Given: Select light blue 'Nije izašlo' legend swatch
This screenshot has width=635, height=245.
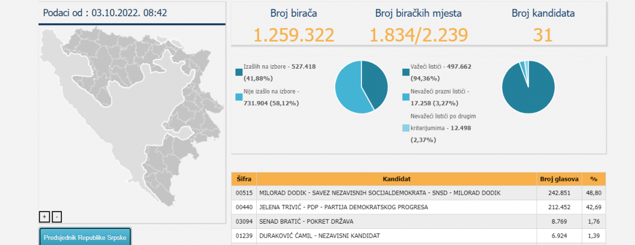Looking at the screenshot, I should (239, 97).
